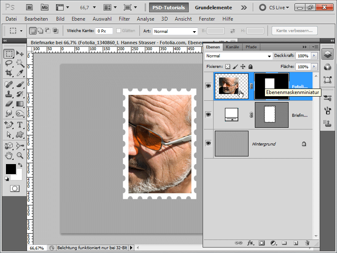
Task: Toggle lock position icon
Action: pos(243,67)
